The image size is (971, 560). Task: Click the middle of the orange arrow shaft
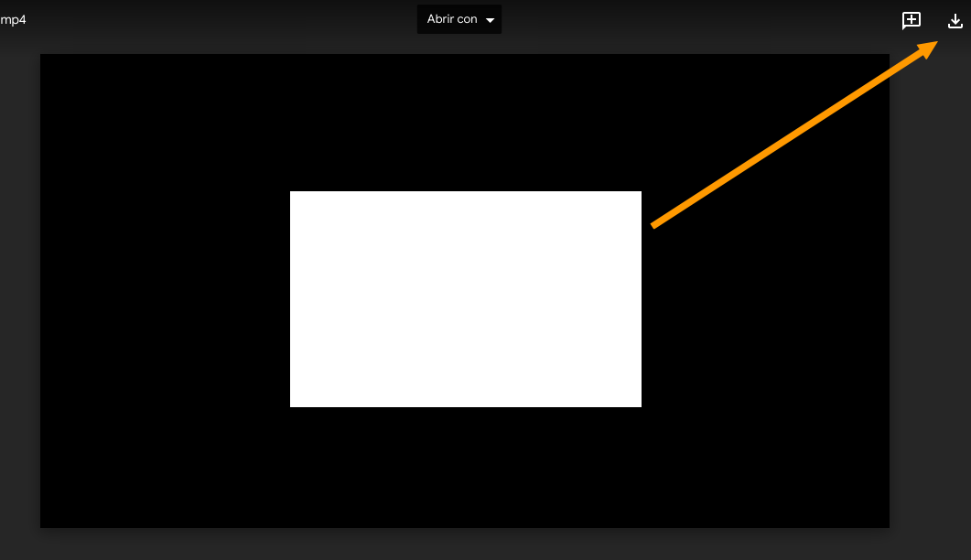pyautogui.click(x=792, y=136)
